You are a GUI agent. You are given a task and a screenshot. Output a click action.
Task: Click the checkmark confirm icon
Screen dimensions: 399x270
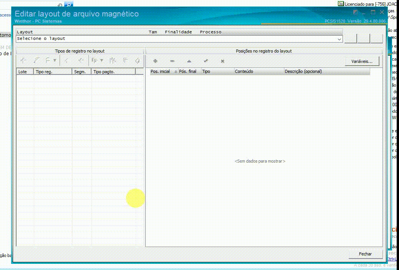point(206,61)
